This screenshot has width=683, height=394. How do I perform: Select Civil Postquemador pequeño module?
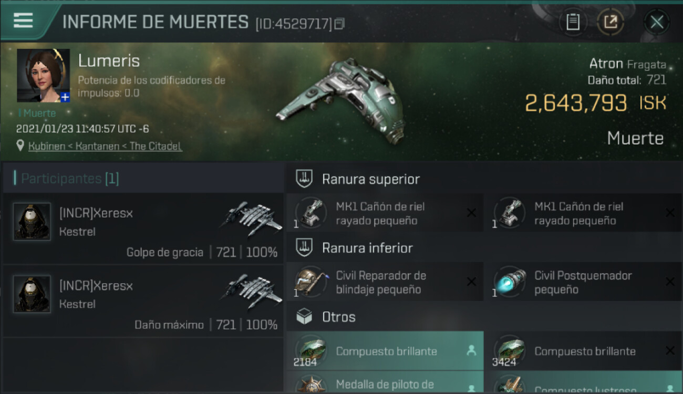584,282
